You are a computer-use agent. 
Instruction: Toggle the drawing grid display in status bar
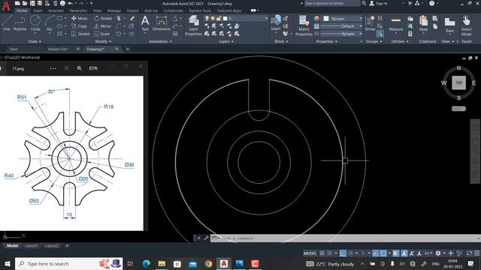[x=322, y=253]
